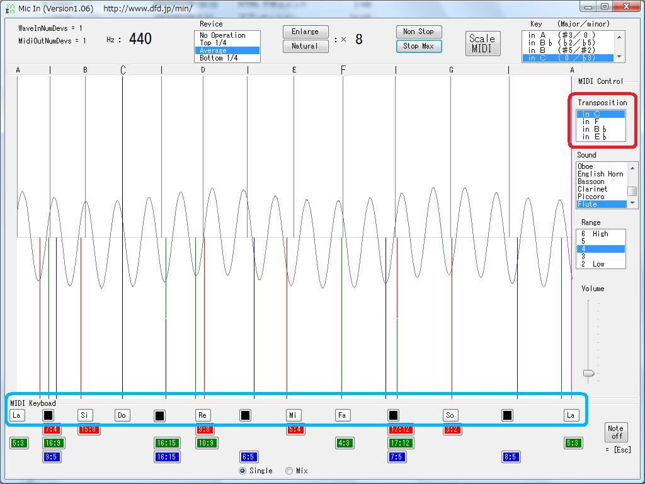Click the green 5:3 button under left La
Viewport: 645px width, 484px height.
point(19,443)
